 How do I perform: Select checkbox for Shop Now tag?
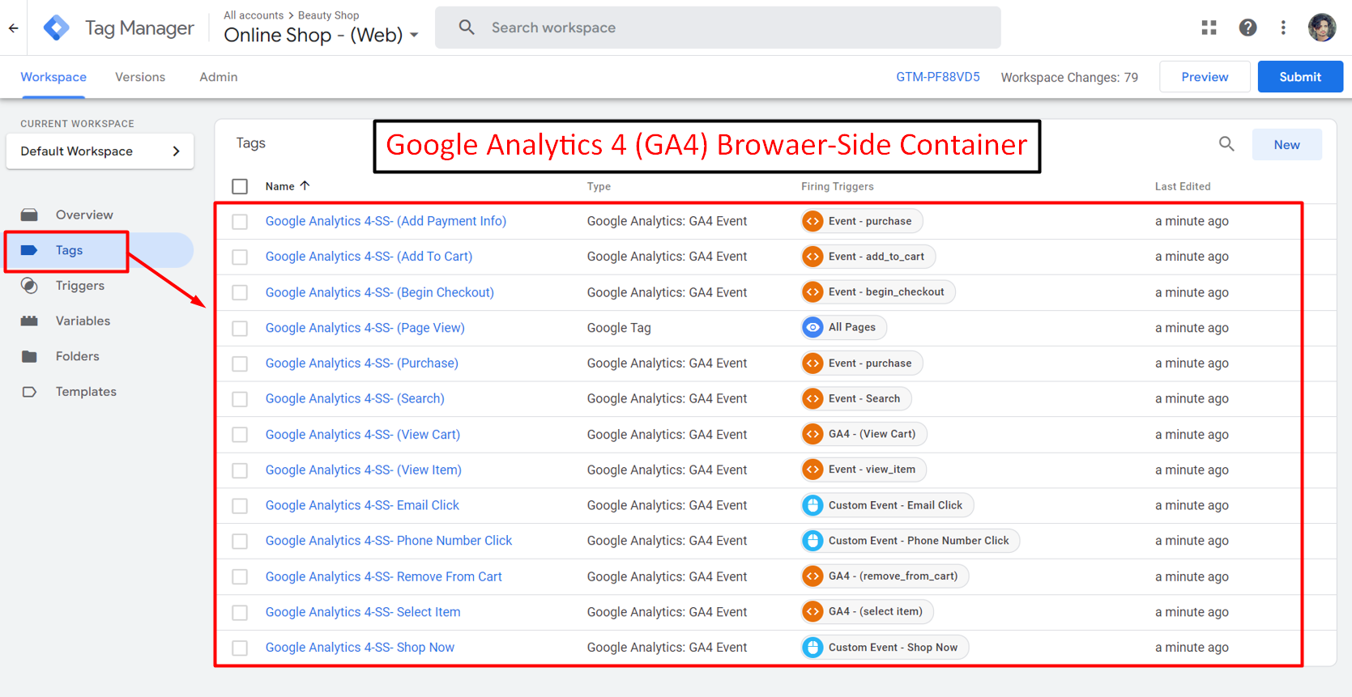240,648
